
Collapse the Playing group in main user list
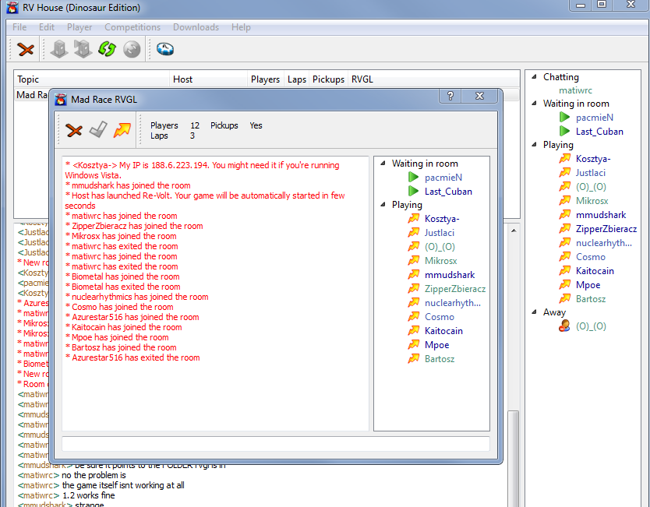535,145
